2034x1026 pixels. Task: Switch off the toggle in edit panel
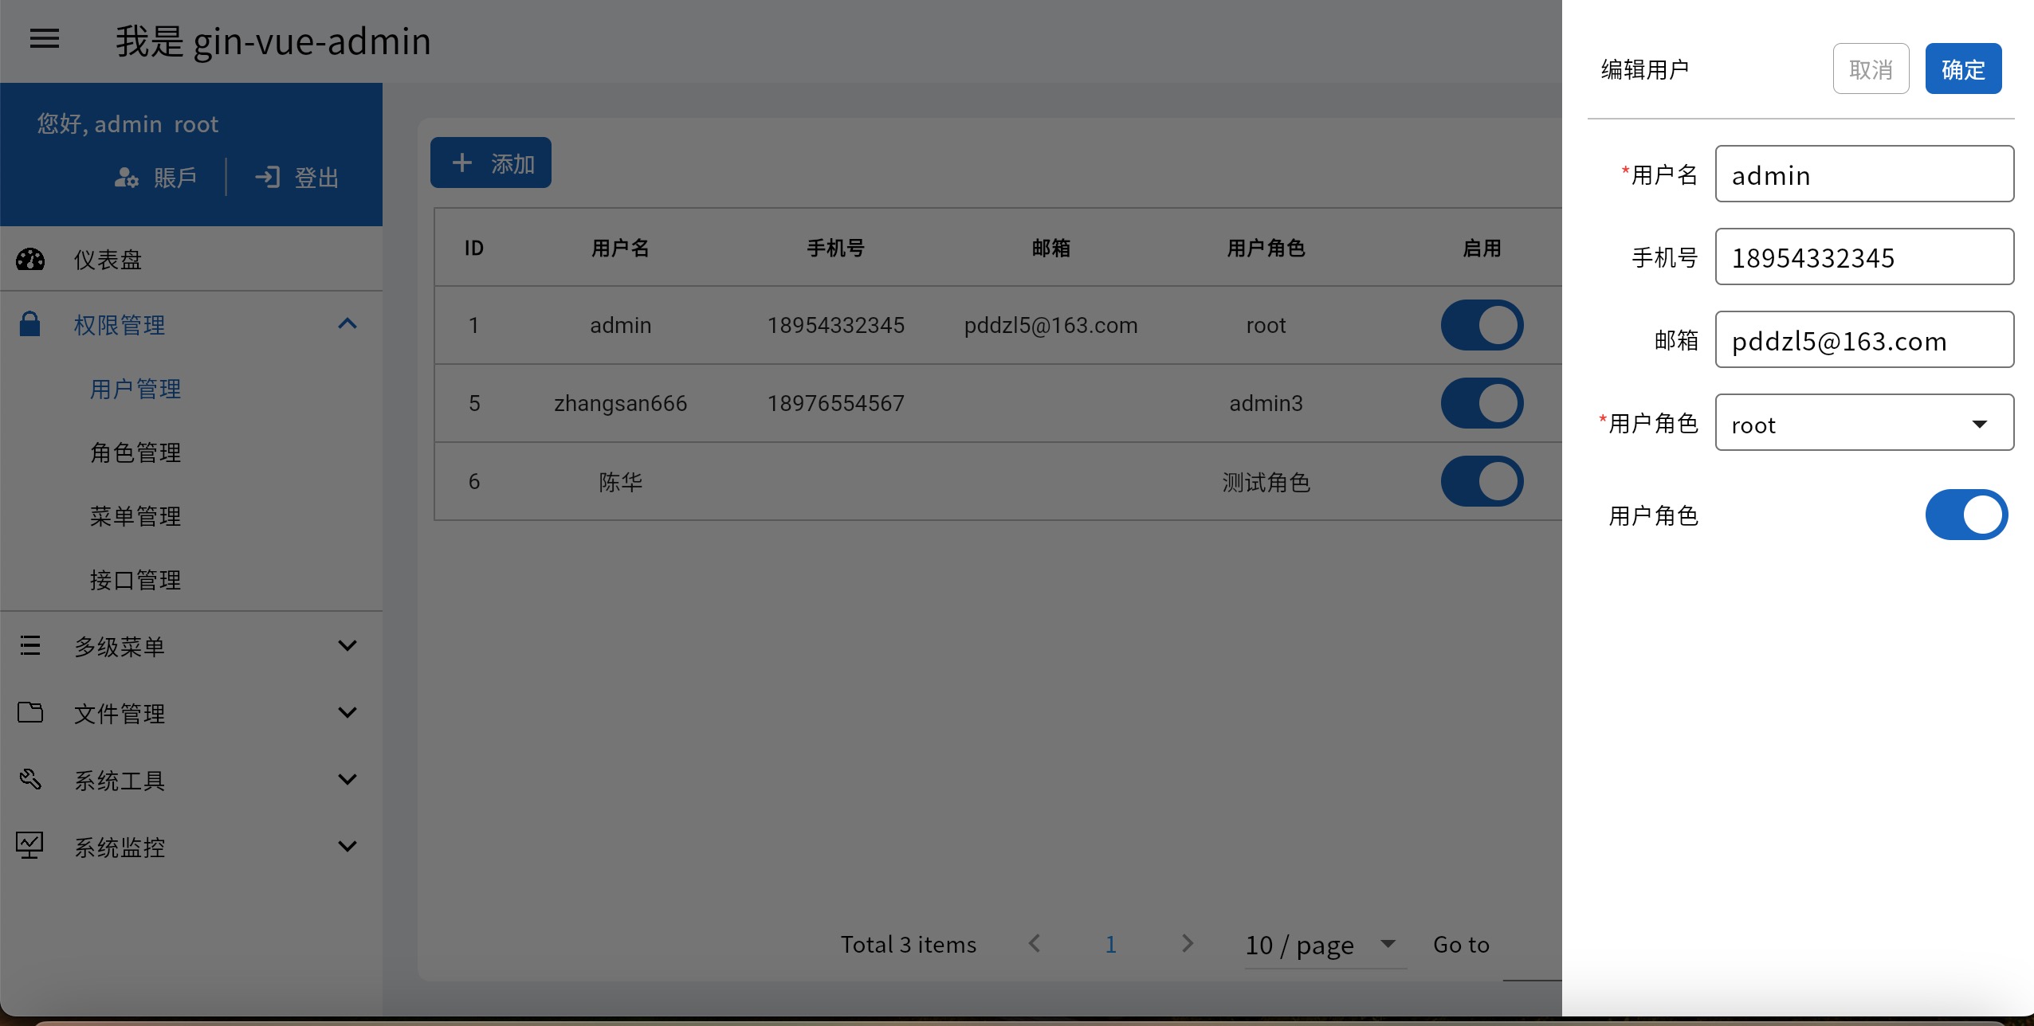pos(1965,515)
